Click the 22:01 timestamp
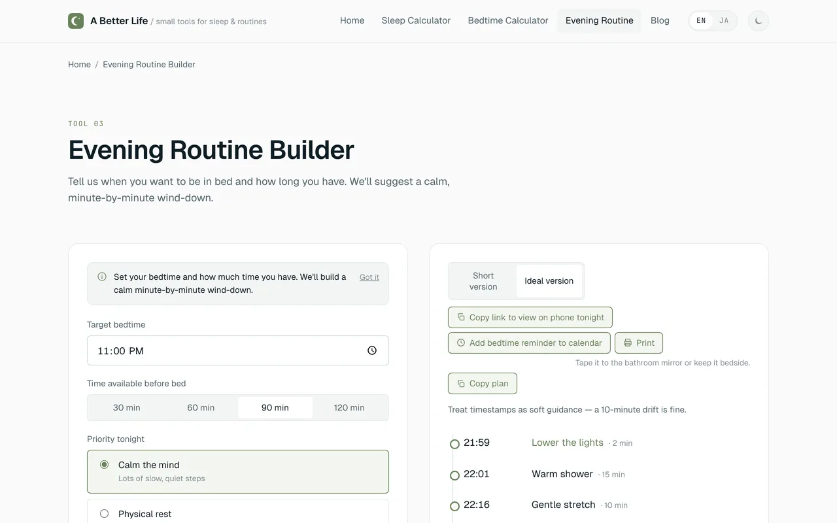The width and height of the screenshot is (837, 523). [x=477, y=474]
